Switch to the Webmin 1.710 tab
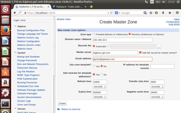The height and width of the screenshot is (113, 181). [x=32, y=7]
